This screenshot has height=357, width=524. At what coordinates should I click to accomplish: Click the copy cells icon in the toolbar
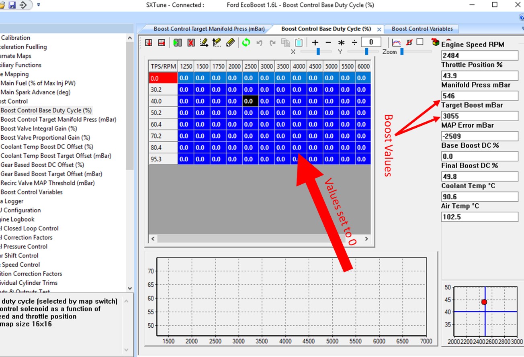coord(285,43)
